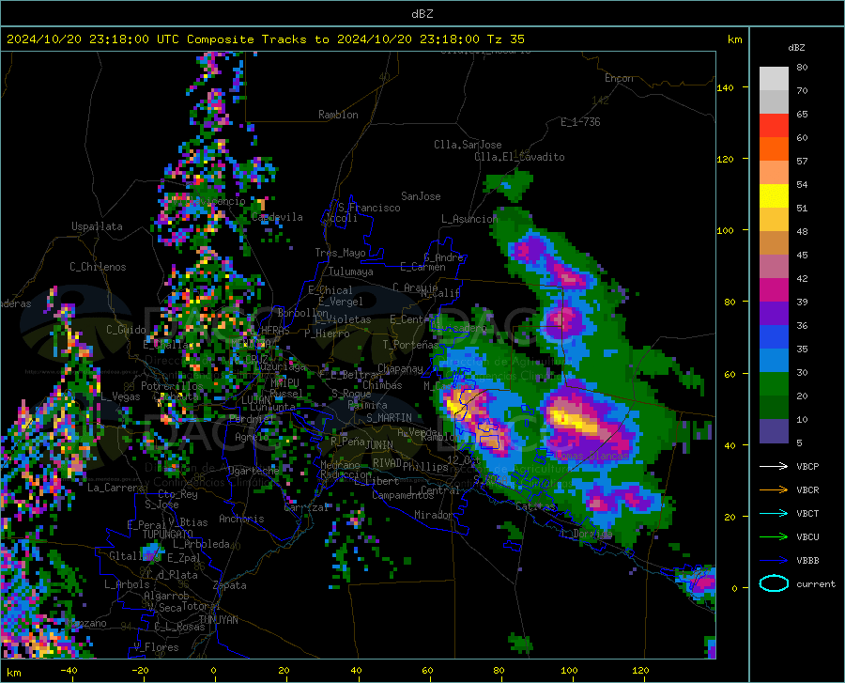This screenshot has height=683, width=845.
Task: Click the 'km' label at bottom left
Action: pyautogui.click(x=13, y=673)
